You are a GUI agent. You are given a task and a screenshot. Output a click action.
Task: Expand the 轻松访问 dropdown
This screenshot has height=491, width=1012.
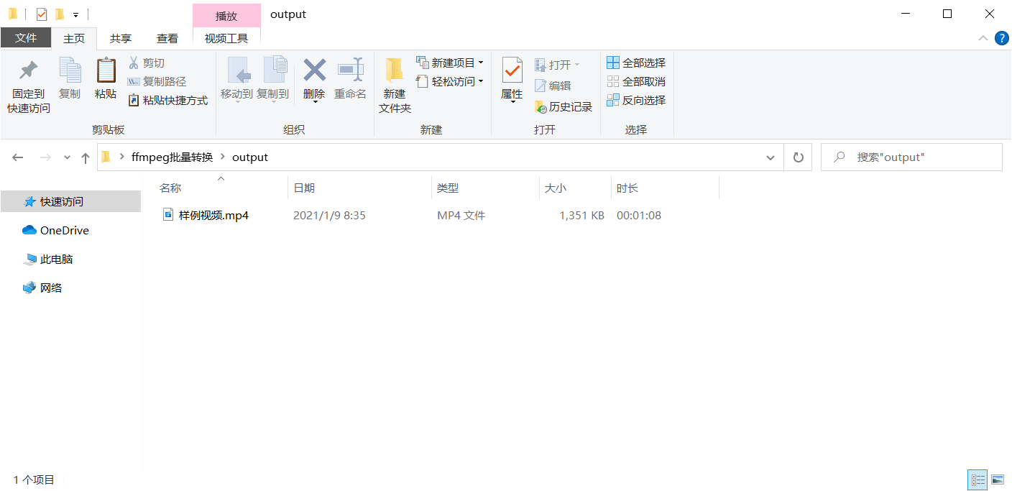click(x=481, y=82)
